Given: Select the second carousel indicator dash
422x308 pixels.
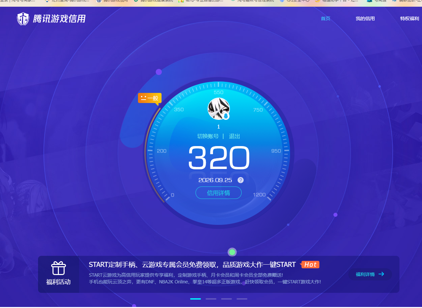Looking at the screenshot, I should pyautogui.click(x=211, y=299).
